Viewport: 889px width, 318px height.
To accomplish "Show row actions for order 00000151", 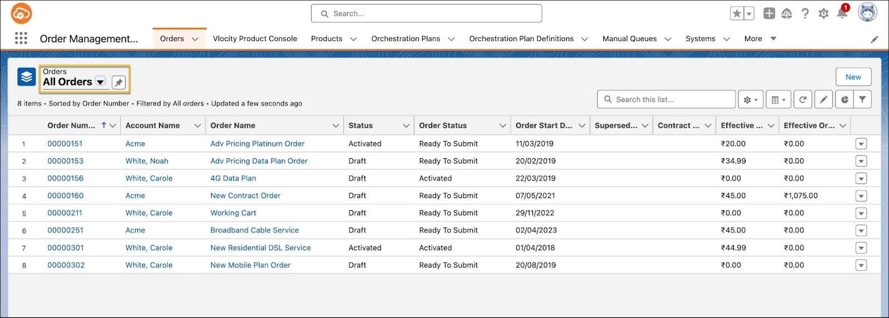I will (861, 144).
